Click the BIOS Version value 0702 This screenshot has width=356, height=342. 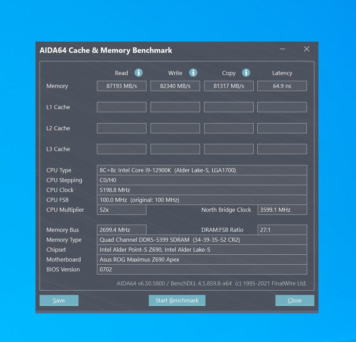click(x=202, y=269)
